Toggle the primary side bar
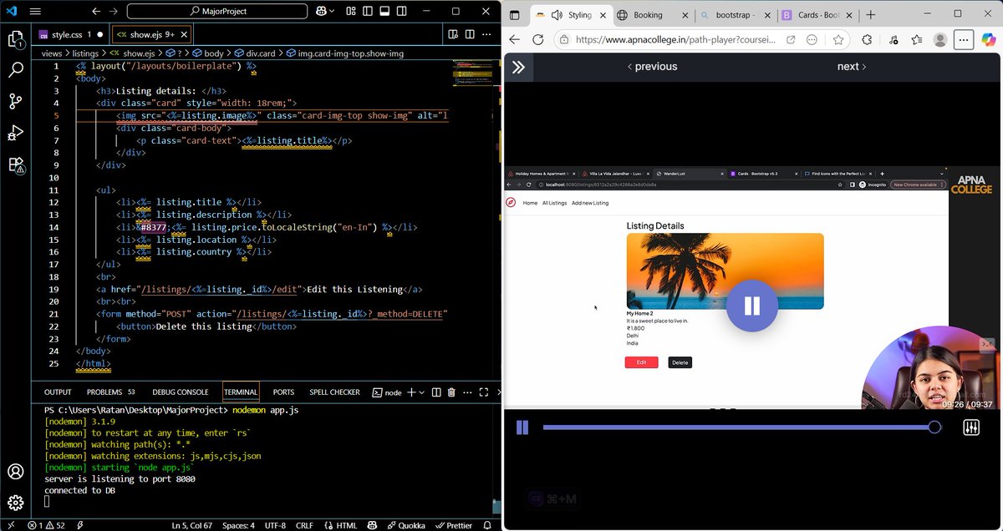 369,12
